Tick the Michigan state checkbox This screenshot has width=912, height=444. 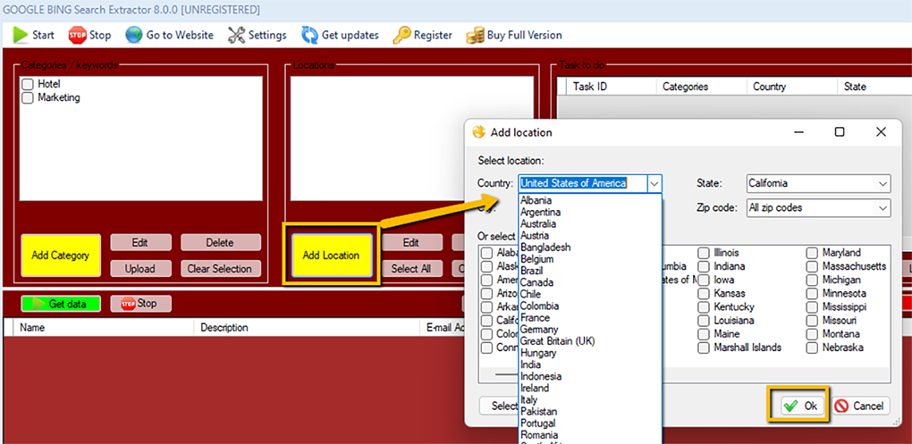pos(812,281)
